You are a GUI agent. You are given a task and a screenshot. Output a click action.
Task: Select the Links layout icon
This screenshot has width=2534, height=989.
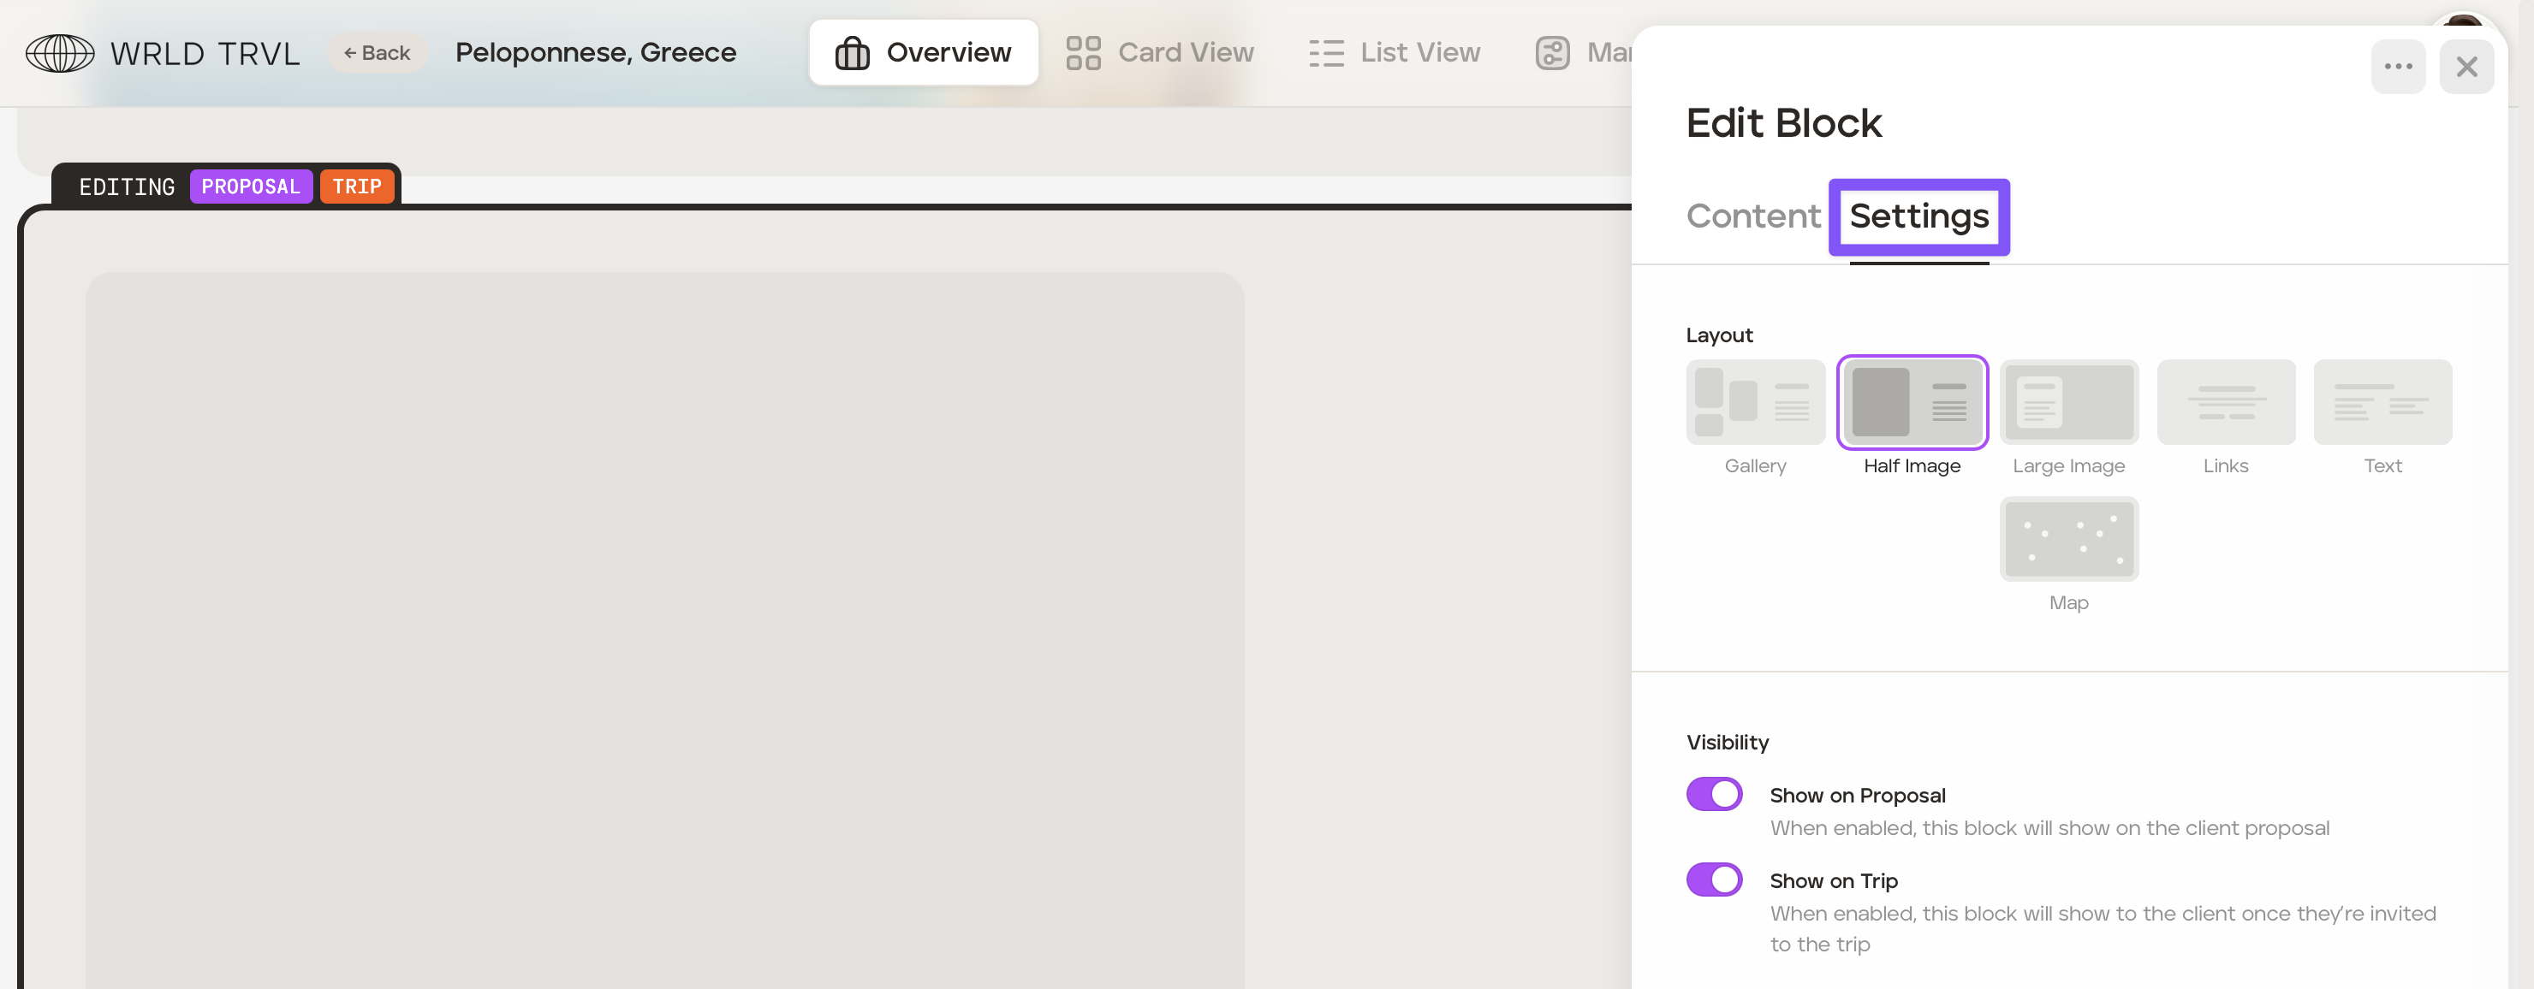[2225, 402]
